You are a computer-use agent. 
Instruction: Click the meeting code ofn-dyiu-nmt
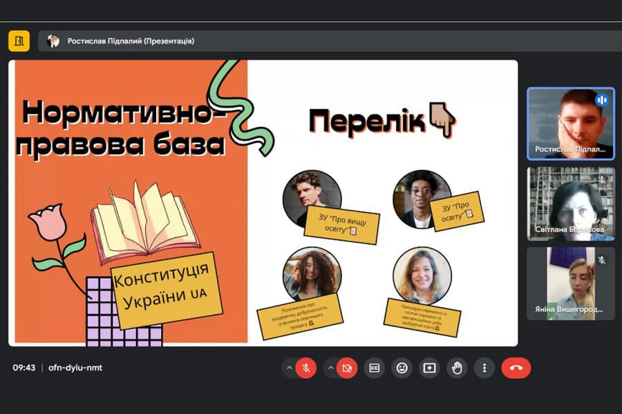75,368
